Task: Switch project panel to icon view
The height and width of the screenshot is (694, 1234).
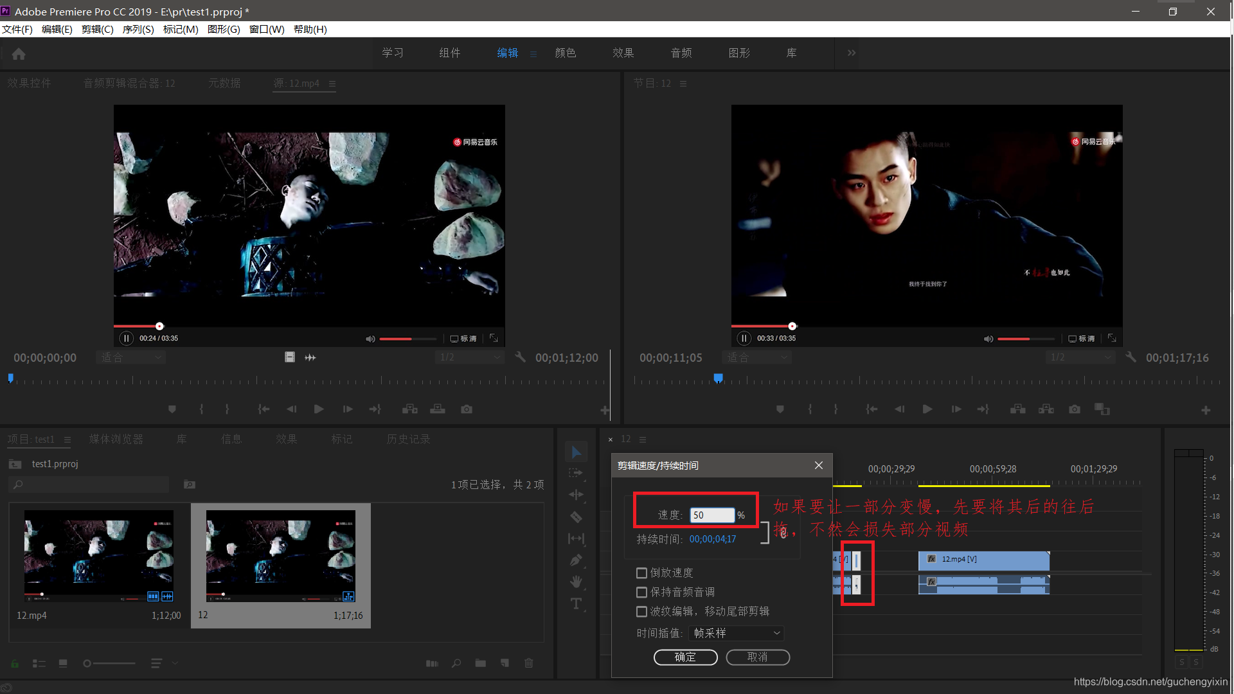Action: coord(63,663)
